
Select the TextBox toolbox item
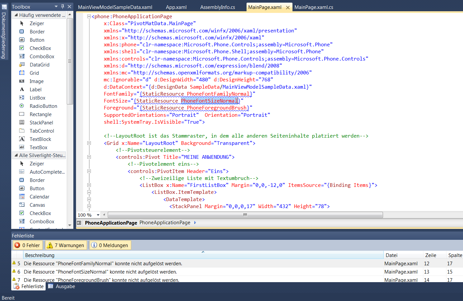coord(39,148)
